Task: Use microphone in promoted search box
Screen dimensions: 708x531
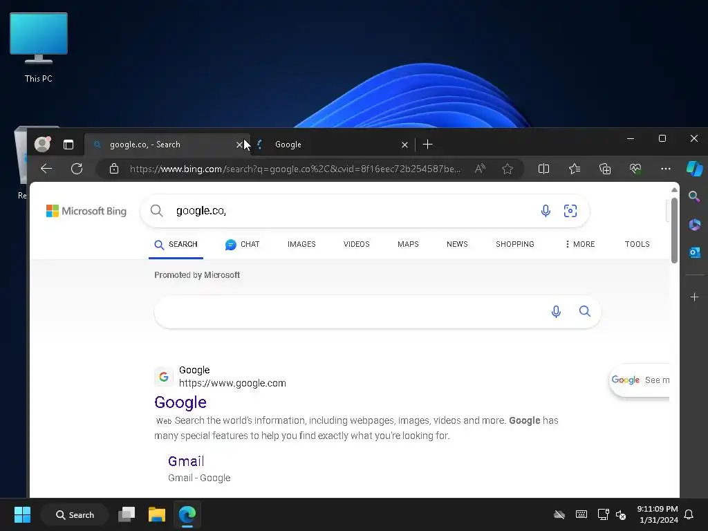Action: (556, 312)
